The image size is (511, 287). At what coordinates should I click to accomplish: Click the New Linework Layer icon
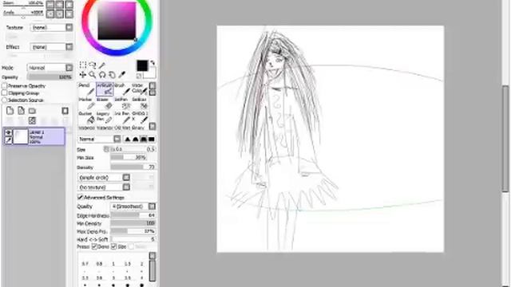21,111
